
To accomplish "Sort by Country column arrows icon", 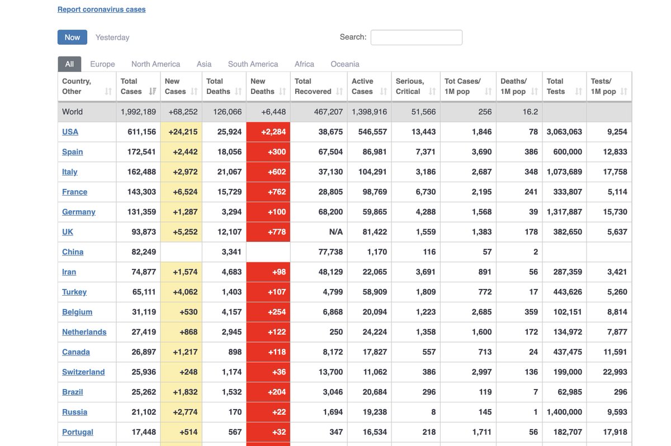I will pyautogui.click(x=108, y=92).
